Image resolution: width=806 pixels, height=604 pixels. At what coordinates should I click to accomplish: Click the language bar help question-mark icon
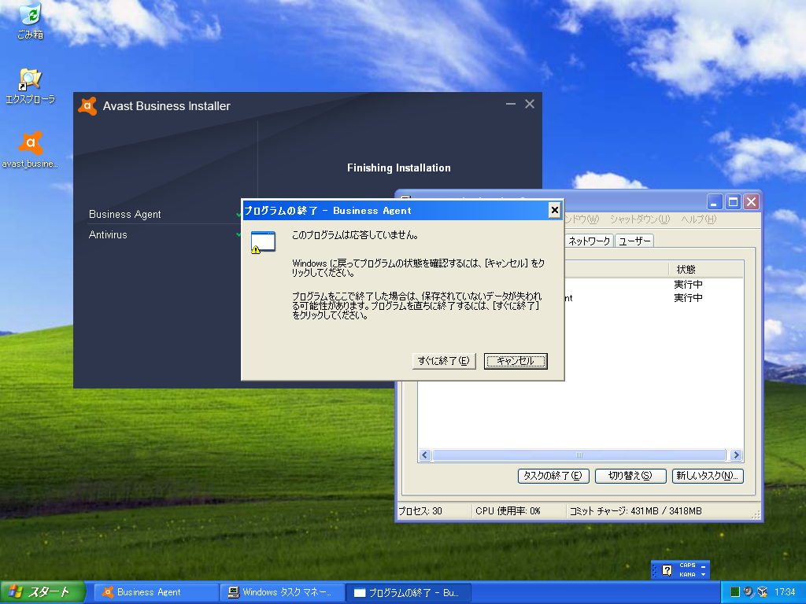(x=667, y=570)
